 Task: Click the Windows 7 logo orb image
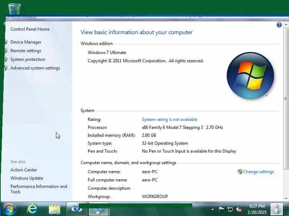(x=250, y=76)
